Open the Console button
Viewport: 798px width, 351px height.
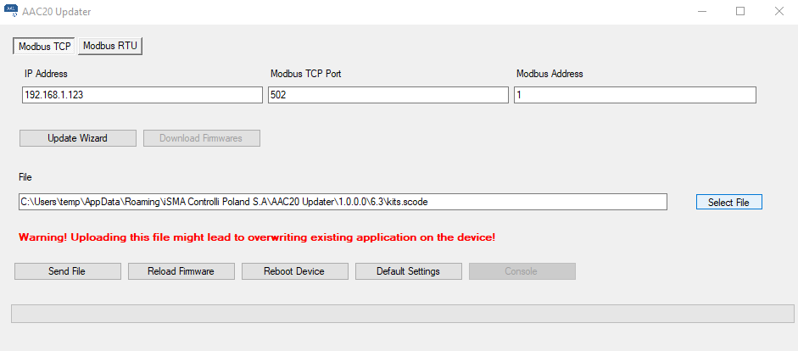[522, 271]
